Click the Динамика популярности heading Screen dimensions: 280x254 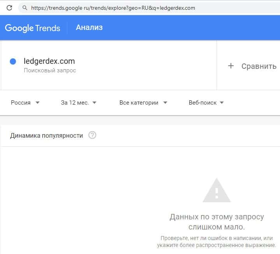[x=46, y=135]
